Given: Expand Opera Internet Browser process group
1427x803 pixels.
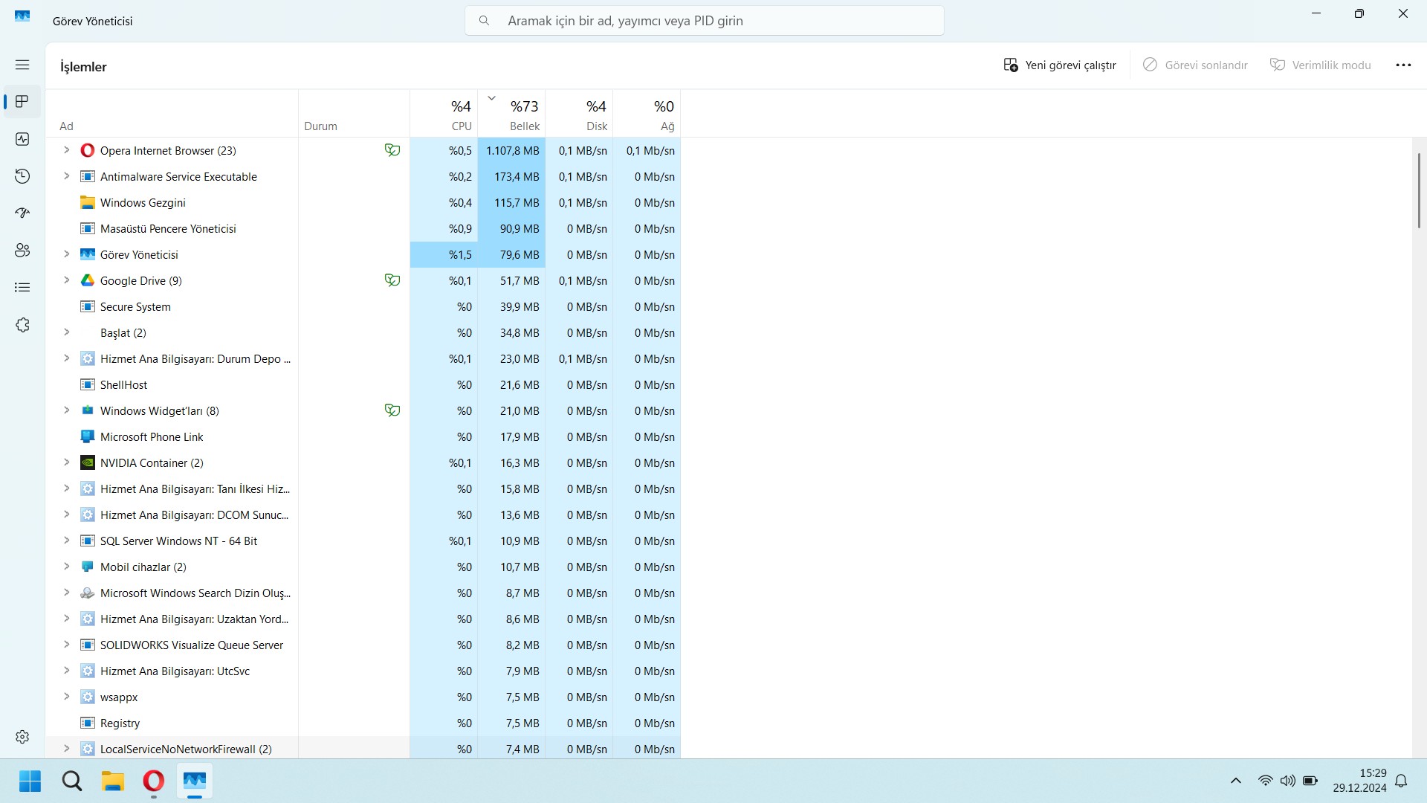Looking at the screenshot, I should (66, 150).
